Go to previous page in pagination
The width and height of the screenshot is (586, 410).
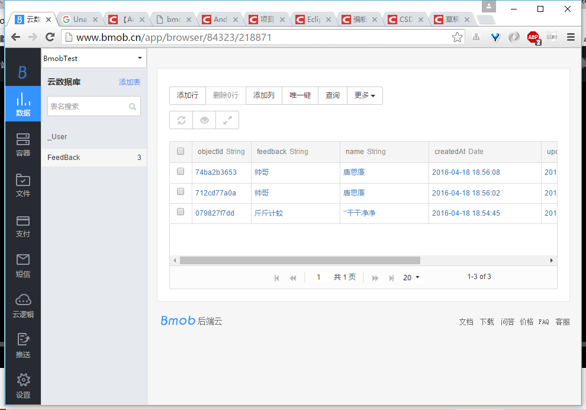[293, 278]
